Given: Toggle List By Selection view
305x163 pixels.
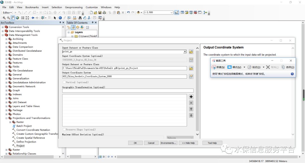Looking at the screenshot, I should (x=82, y=27).
